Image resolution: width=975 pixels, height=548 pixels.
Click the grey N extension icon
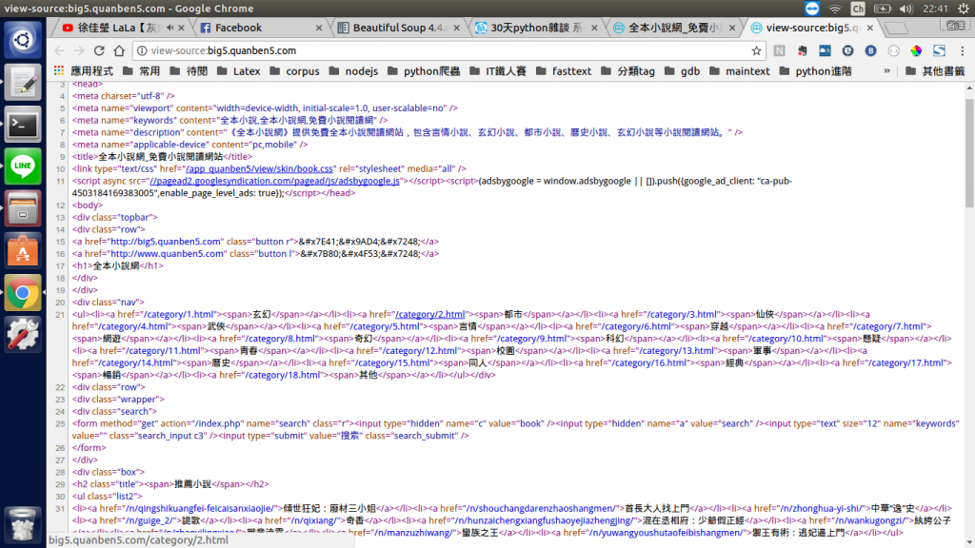click(x=779, y=50)
